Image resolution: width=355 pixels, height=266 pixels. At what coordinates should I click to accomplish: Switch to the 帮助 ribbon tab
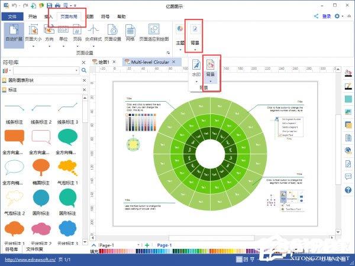coord(121,17)
